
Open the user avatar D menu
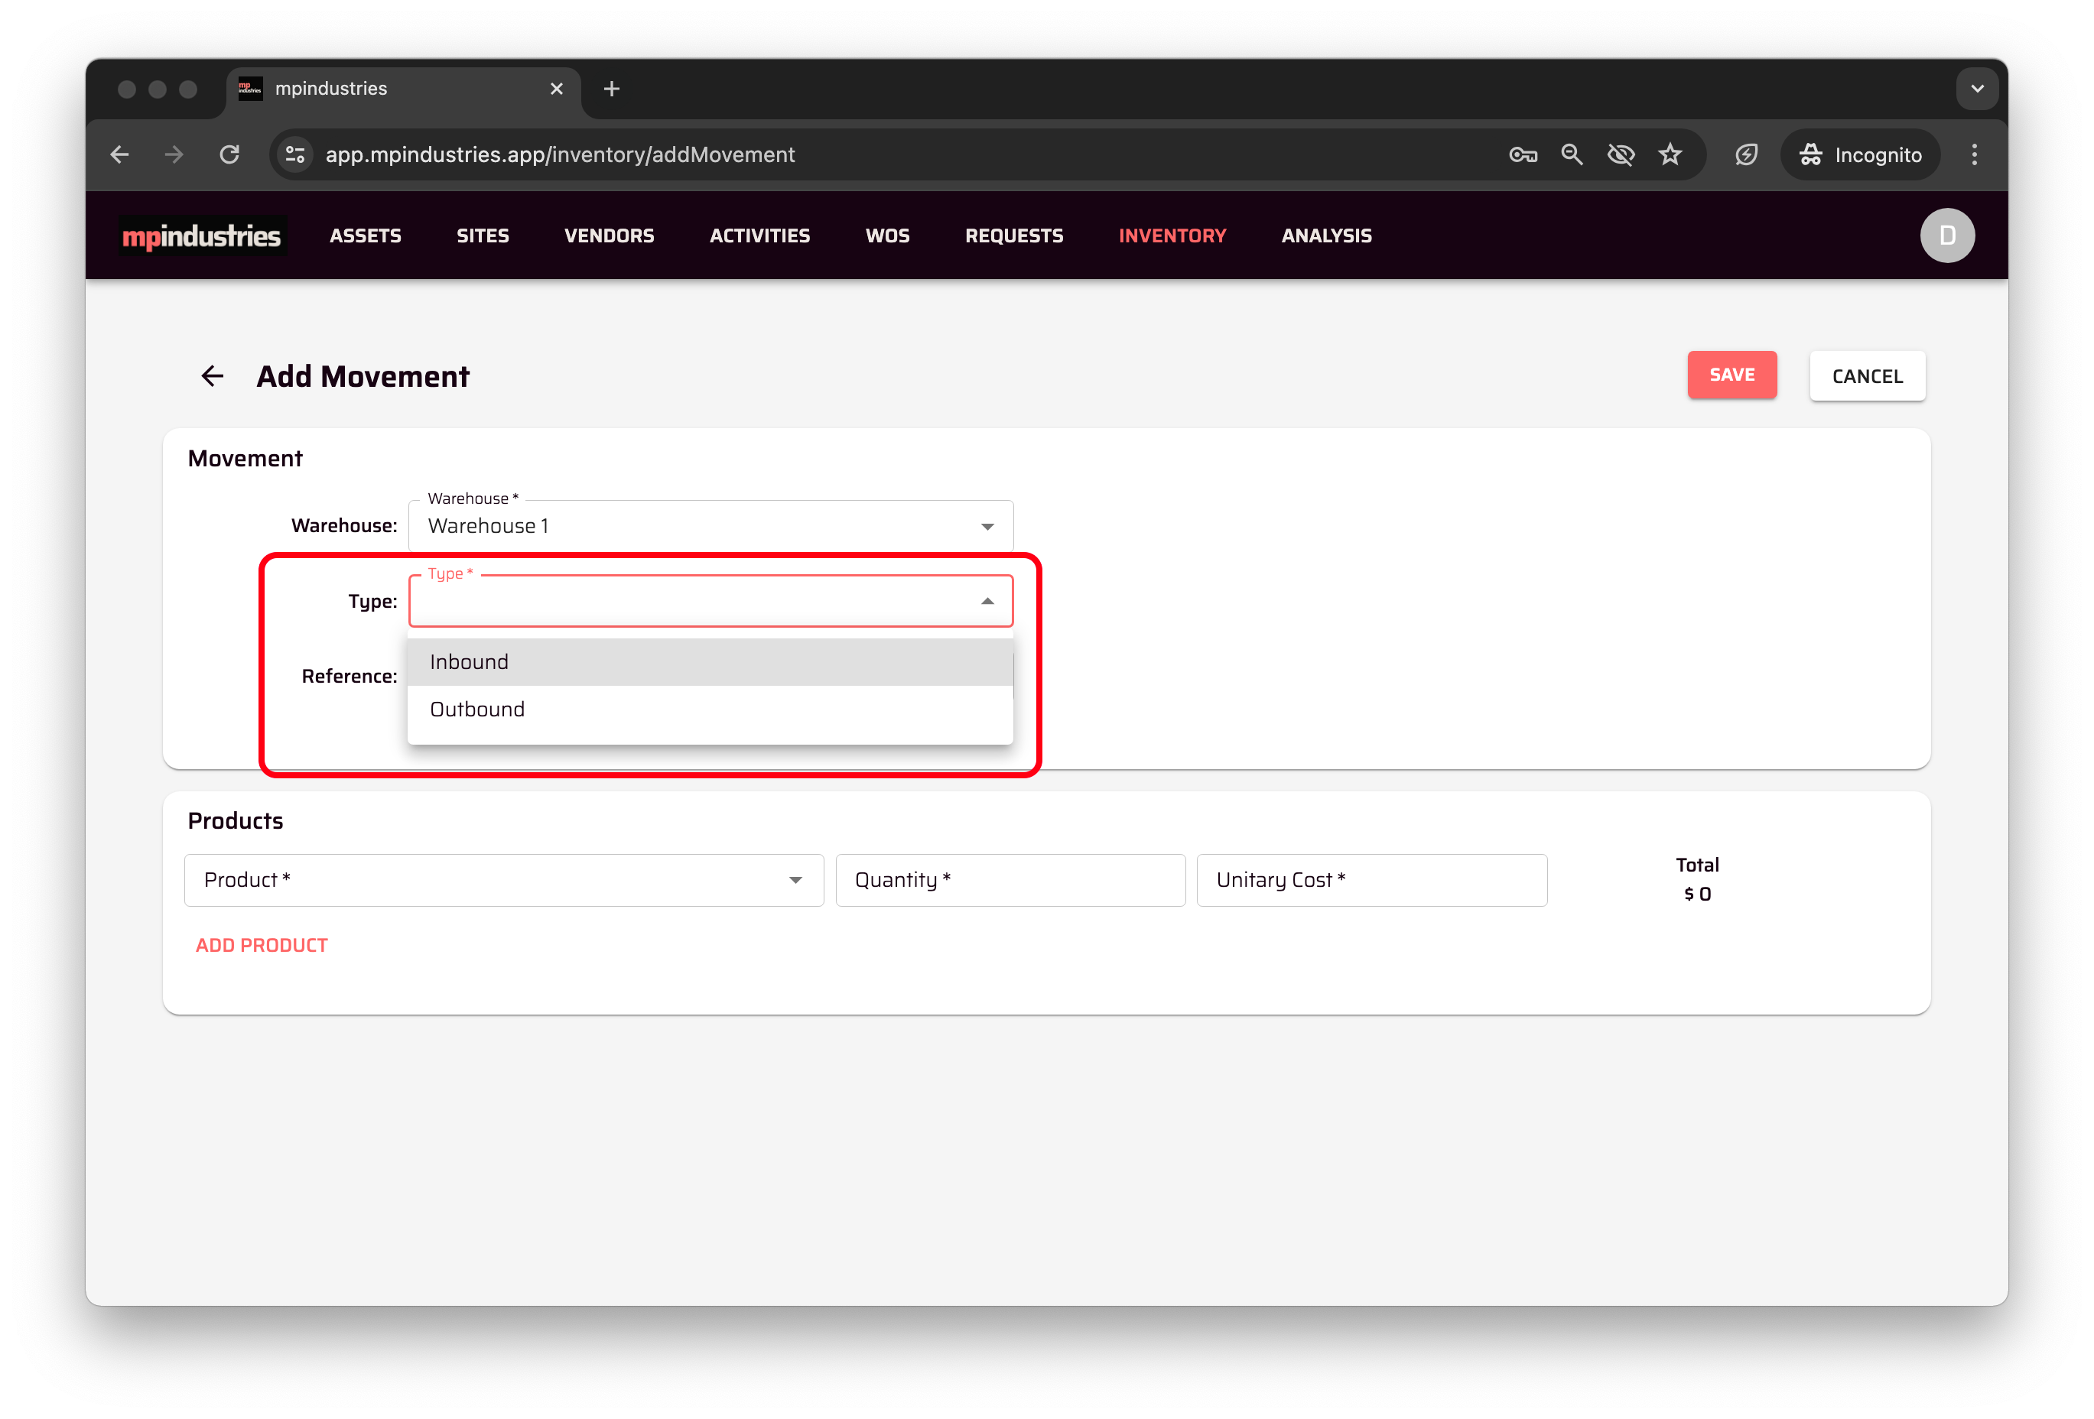pyautogui.click(x=1946, y=236)
